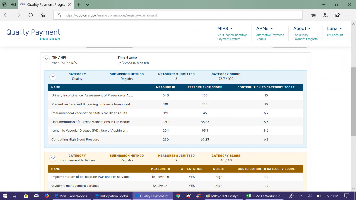Collapse the Quality category section

53,77
